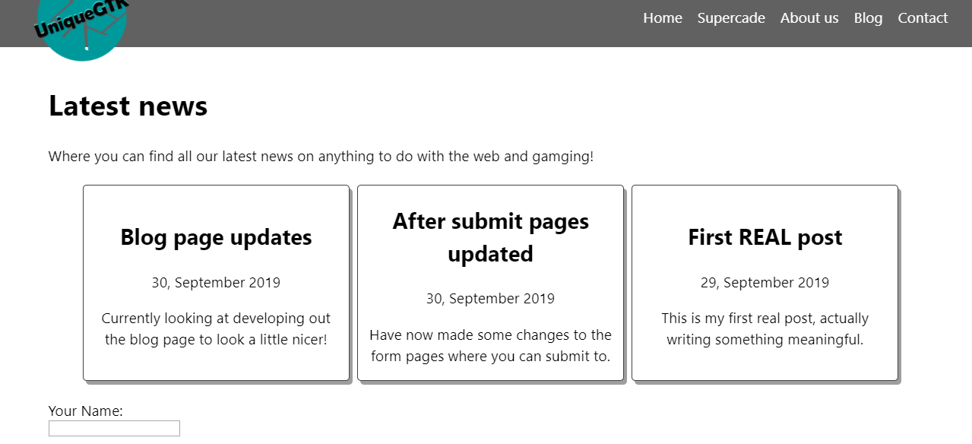Click the "After submit pages updated" heading
Screen dimensions: 972x444
pos(490,237)
